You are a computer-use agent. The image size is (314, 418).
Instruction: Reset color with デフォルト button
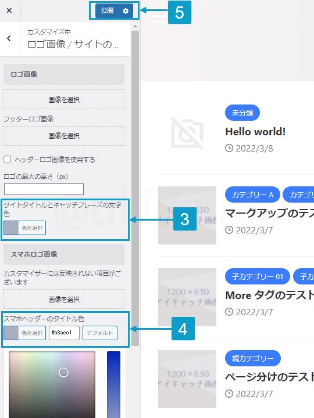100,333
